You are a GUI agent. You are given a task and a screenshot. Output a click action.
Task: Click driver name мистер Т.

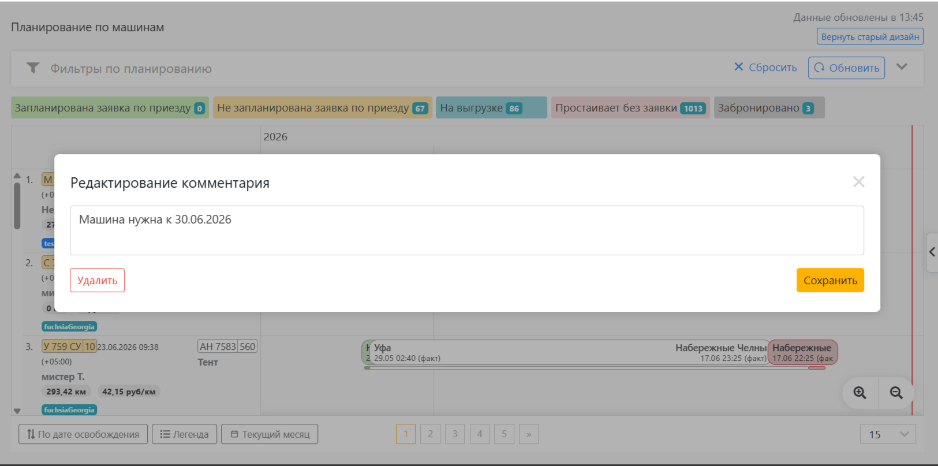[63, 376]
